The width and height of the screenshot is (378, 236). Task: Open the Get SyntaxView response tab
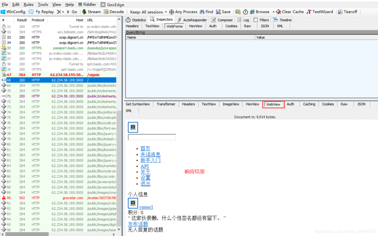pyautogui.click(x=138, y=104)
